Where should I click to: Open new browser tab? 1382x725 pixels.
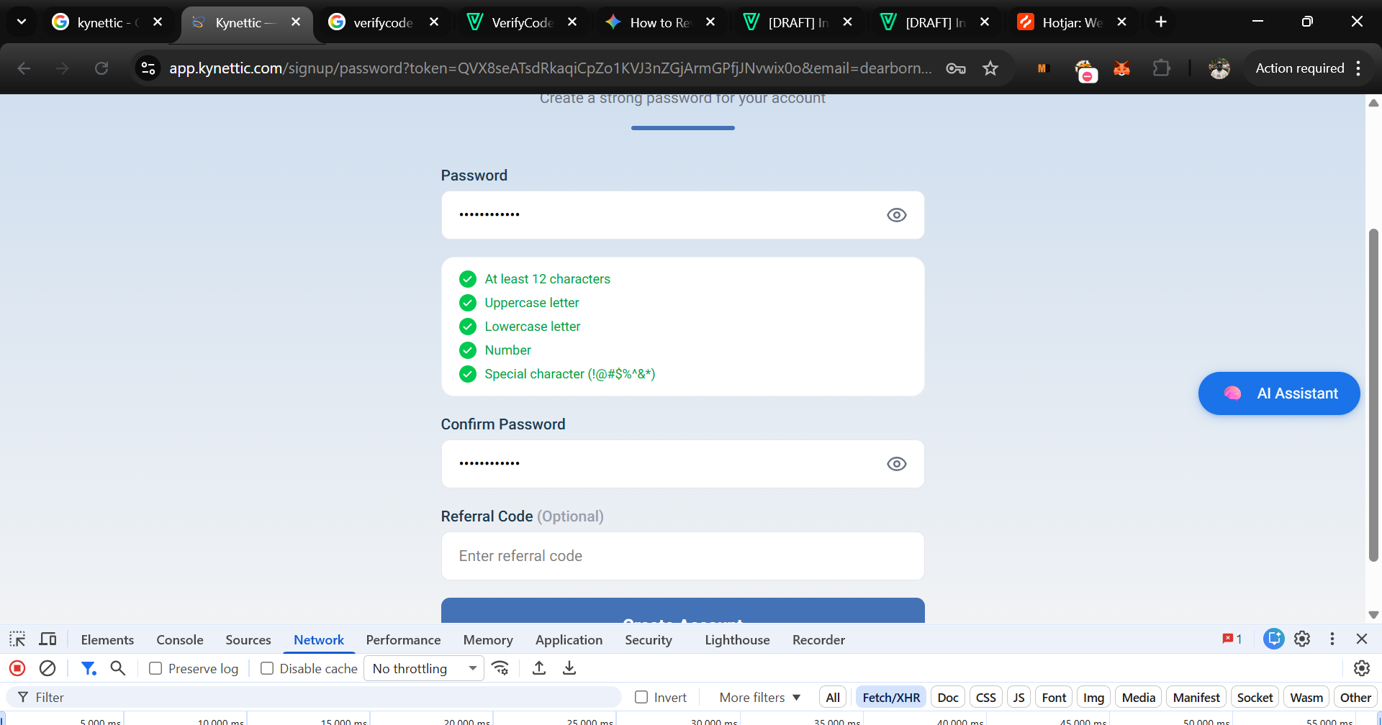(x=1161, y=22)
